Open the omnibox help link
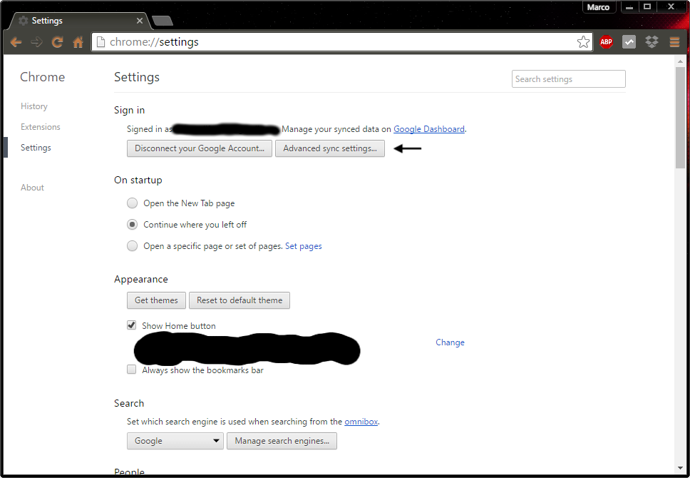Image resolution: width=690 pixels, height=478 pixels. coord(361,422)
